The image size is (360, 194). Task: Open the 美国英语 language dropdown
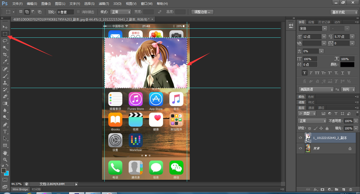[316, 89]
